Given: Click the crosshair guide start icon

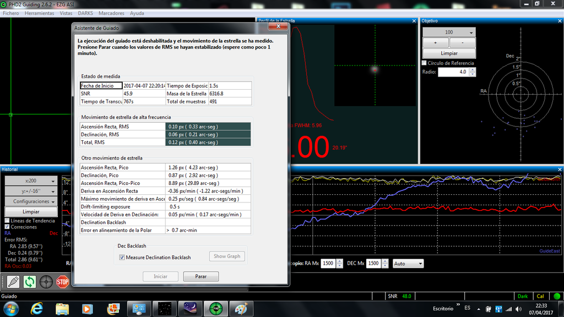Looking at the screenshot, I should click(x=46, y=282).
